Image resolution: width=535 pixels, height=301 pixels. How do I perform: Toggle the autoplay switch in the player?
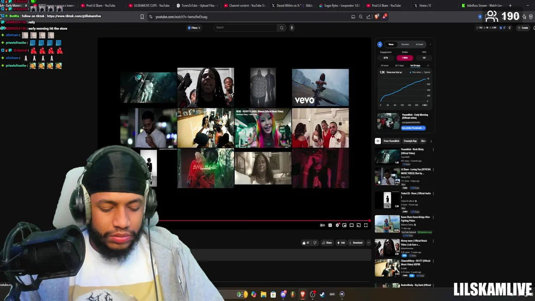pos(322,225)
